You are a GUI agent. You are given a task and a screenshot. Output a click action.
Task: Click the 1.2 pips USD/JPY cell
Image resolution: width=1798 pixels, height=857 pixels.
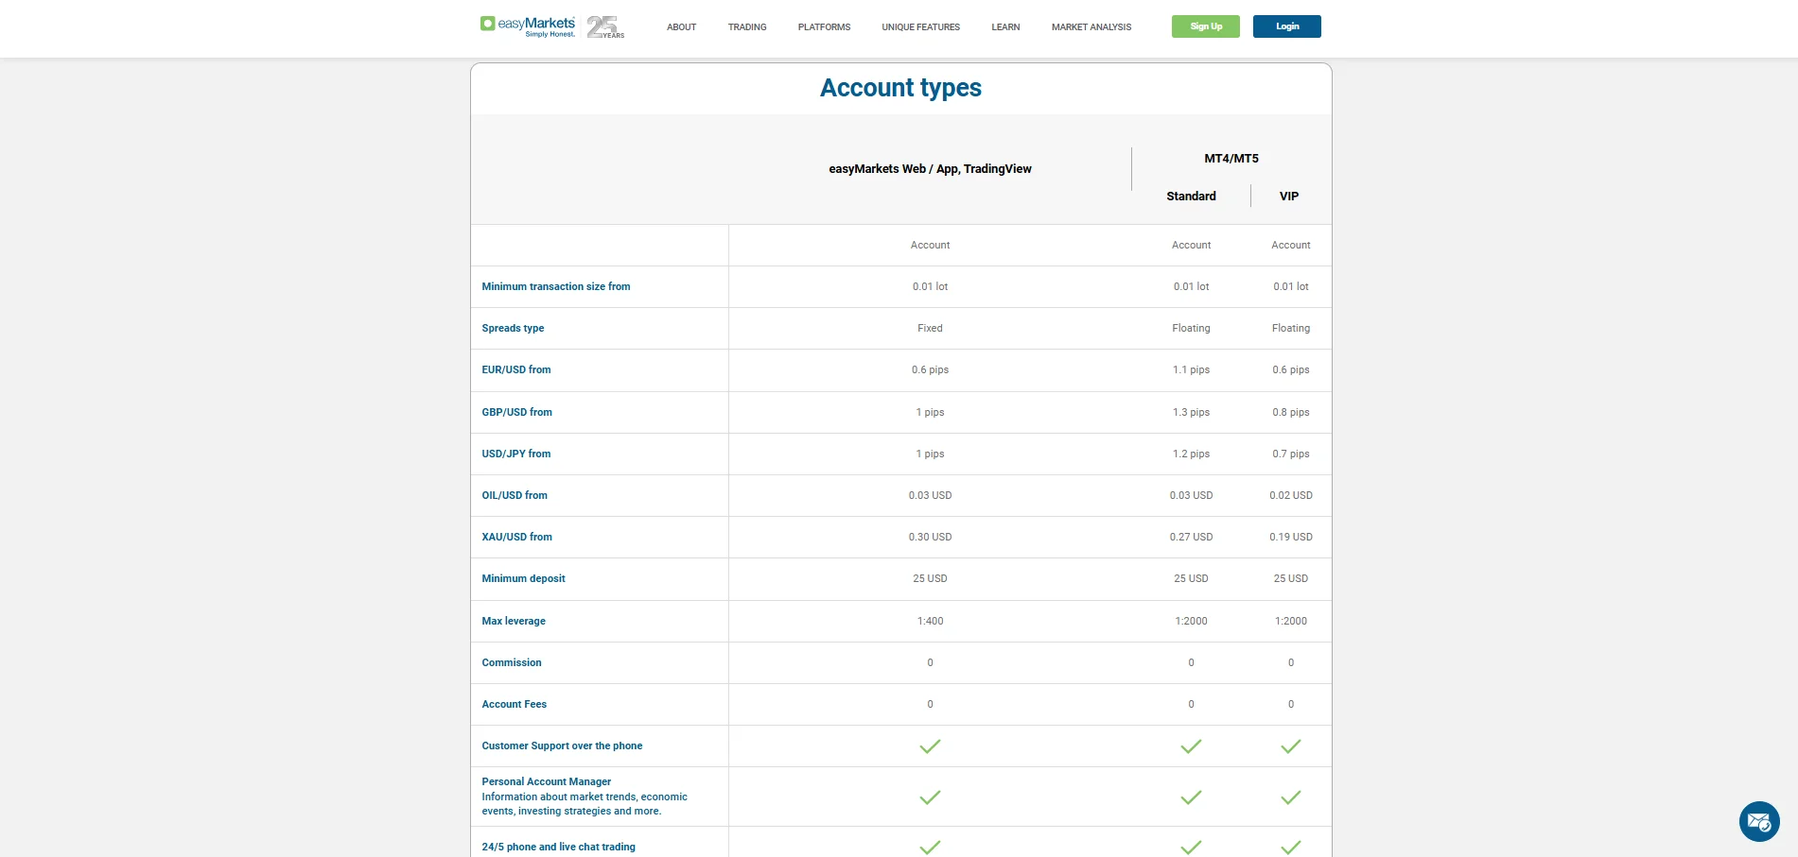[1191, 454]
